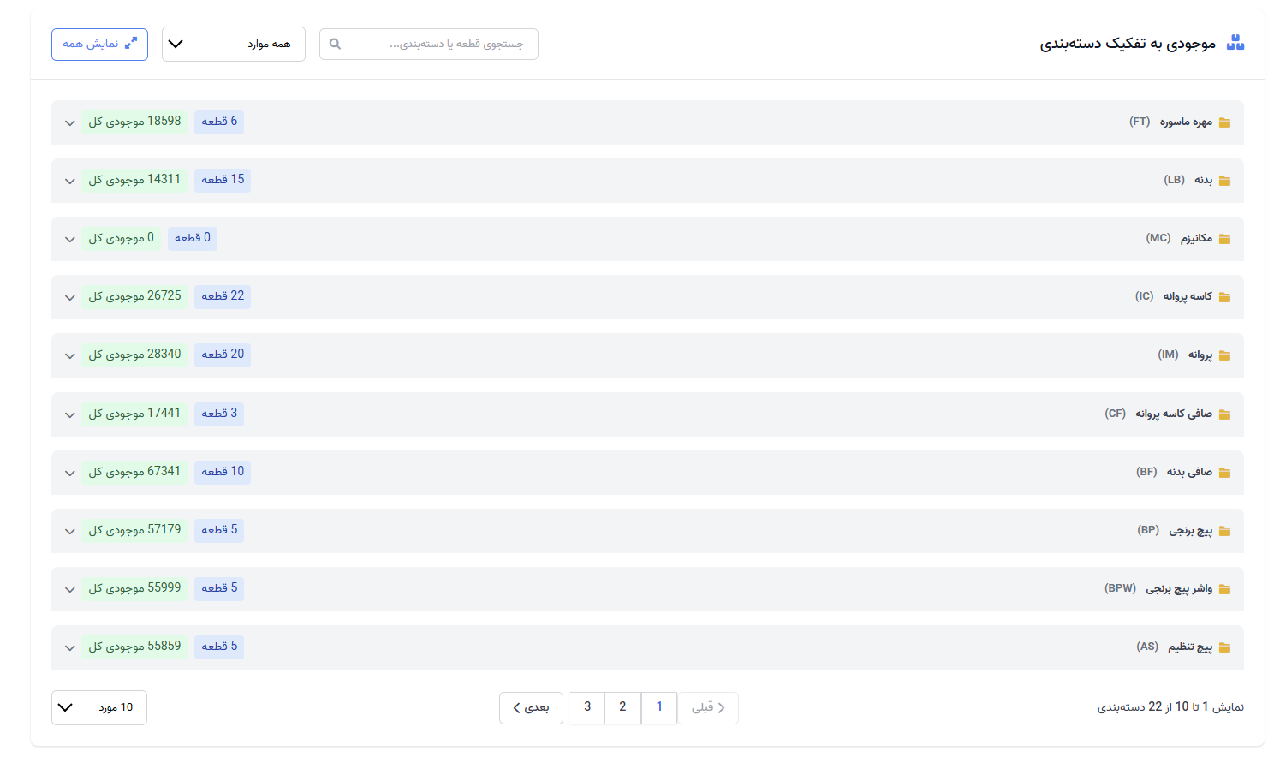Go to page 3 of categories
The height and width of the screenshot is (757, 1274).
pyautogui.click(x=587, y=707)
